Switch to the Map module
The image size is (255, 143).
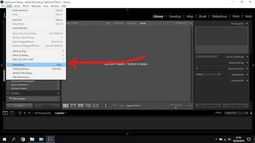point(190,16)
